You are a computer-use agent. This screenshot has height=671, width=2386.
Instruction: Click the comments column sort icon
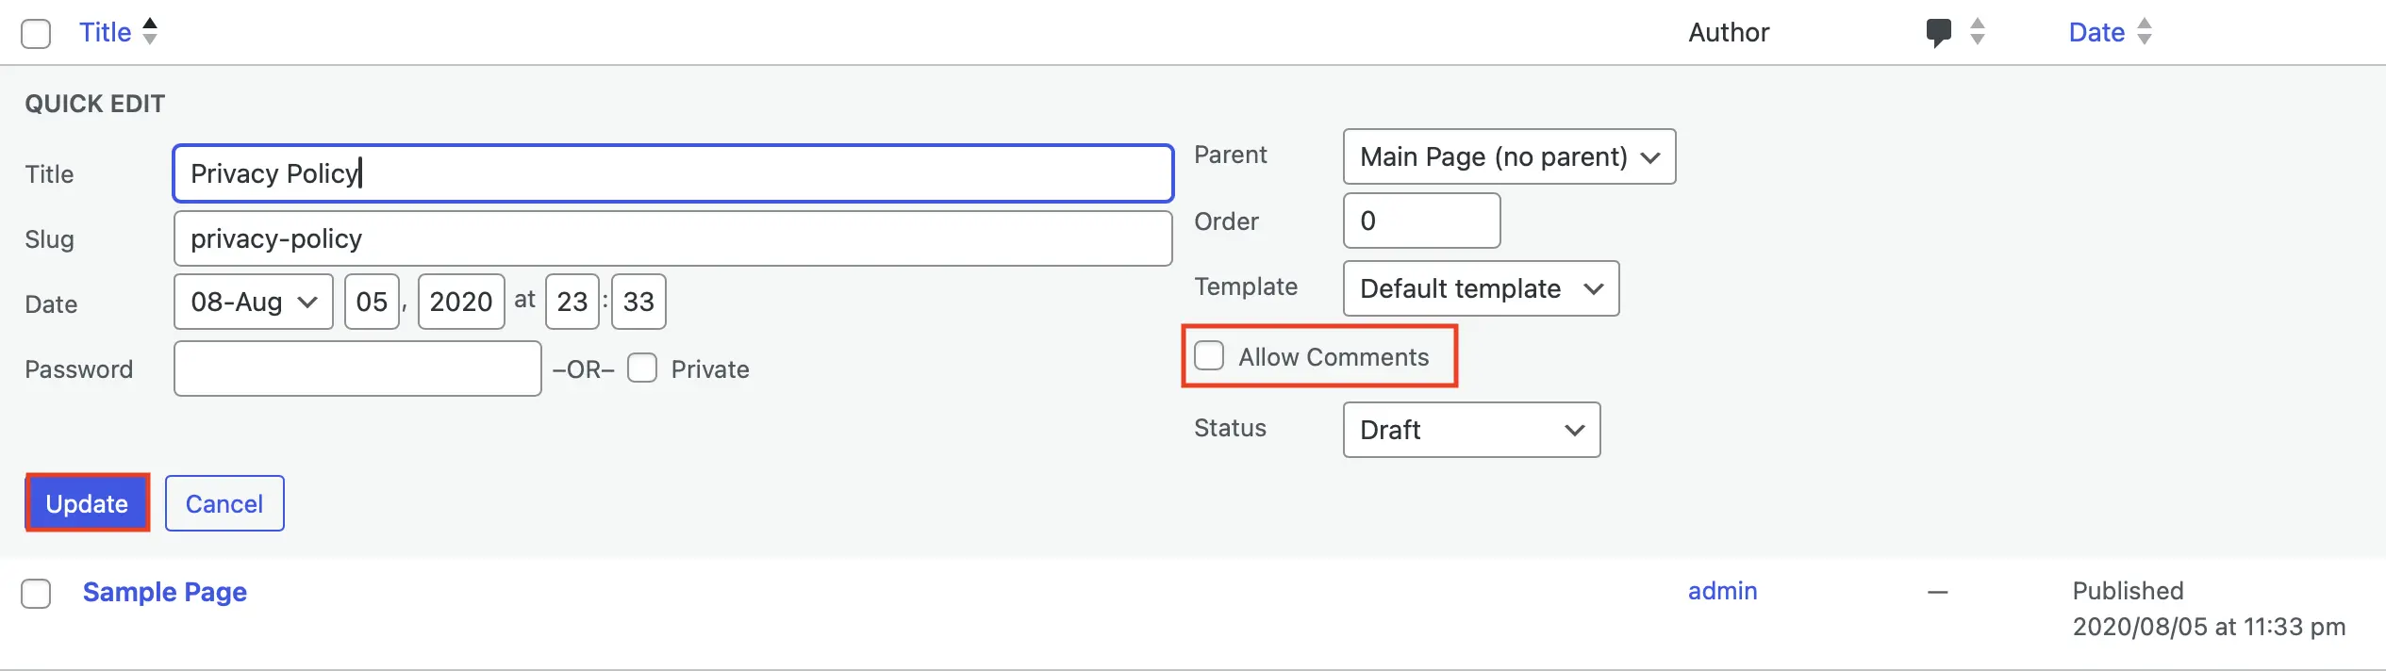coord(1978,31)
